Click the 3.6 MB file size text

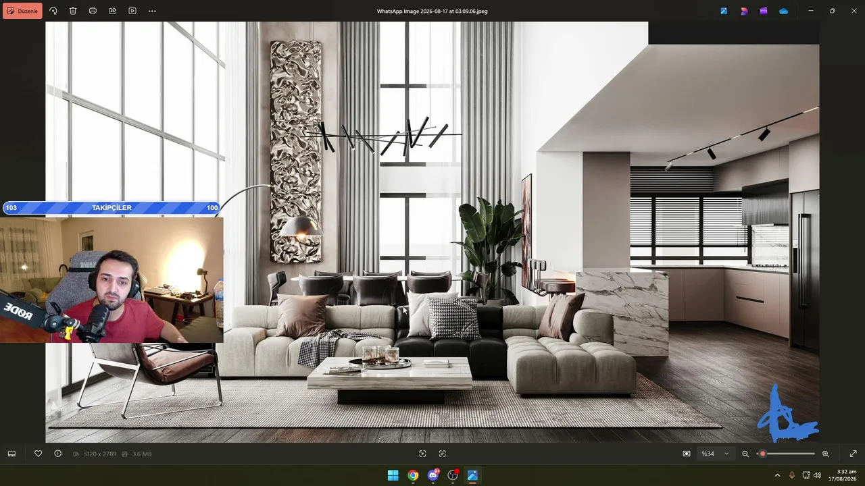pyautogui.click(x=142, y=454)
